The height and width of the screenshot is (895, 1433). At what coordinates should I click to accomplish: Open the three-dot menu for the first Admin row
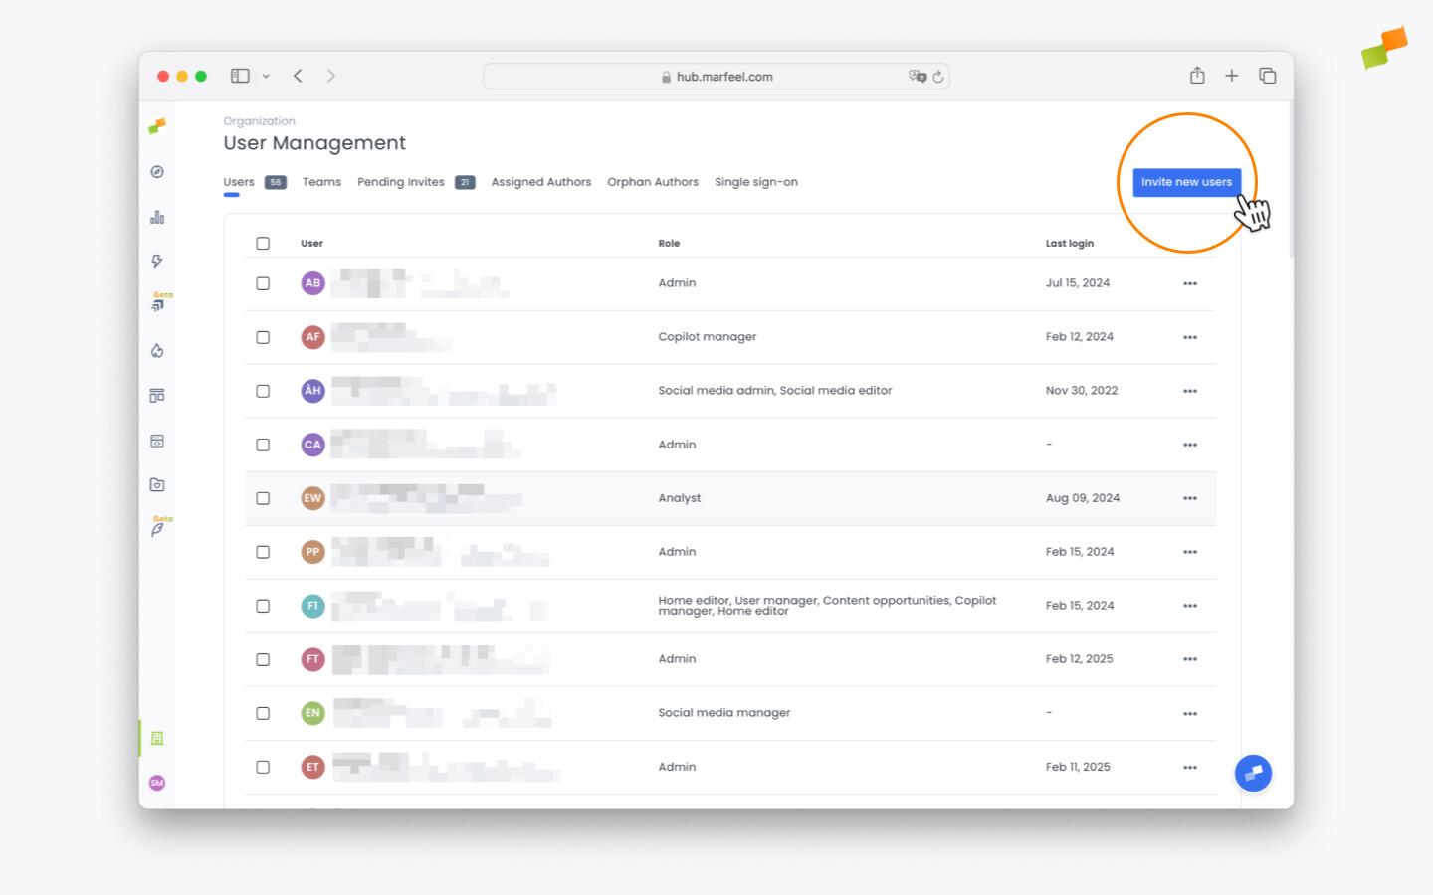1190,282
